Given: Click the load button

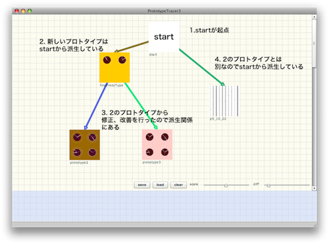Looking at the screenshot, I should click(x=160, y=185).
